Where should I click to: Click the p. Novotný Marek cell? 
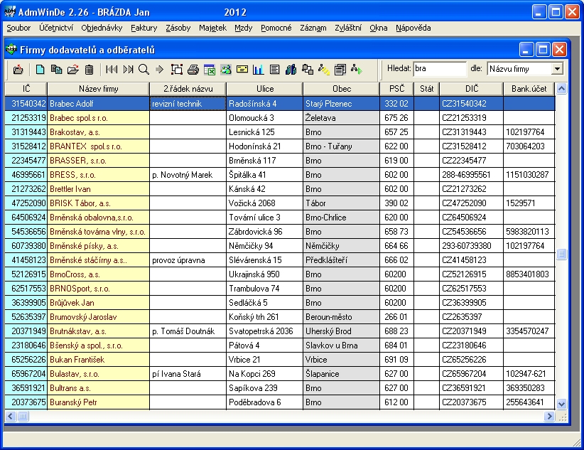pyautogui.click(x=188, y=174)
